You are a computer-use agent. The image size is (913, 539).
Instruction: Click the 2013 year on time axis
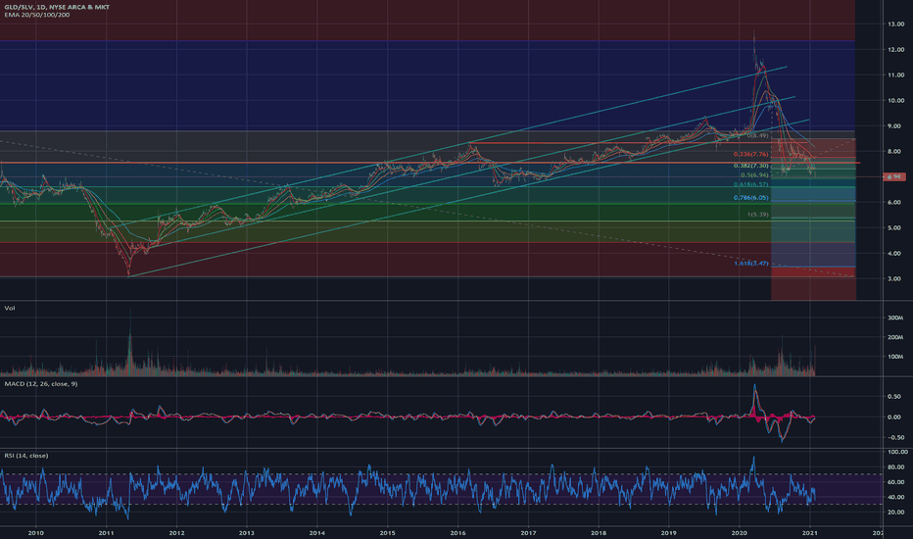tap(246, 532)
